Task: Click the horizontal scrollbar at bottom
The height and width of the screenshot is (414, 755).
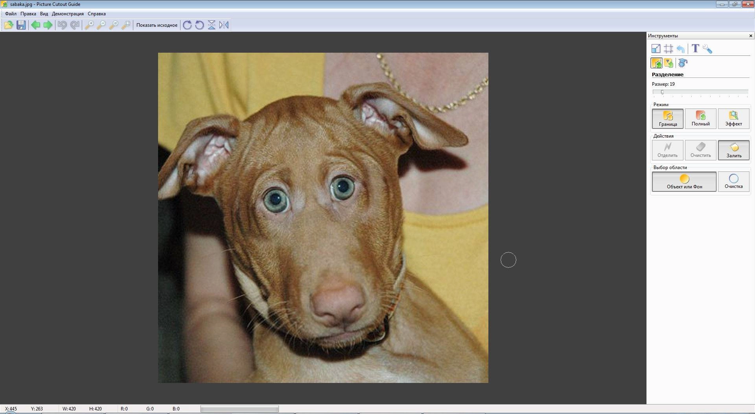Action: [239, 409]
